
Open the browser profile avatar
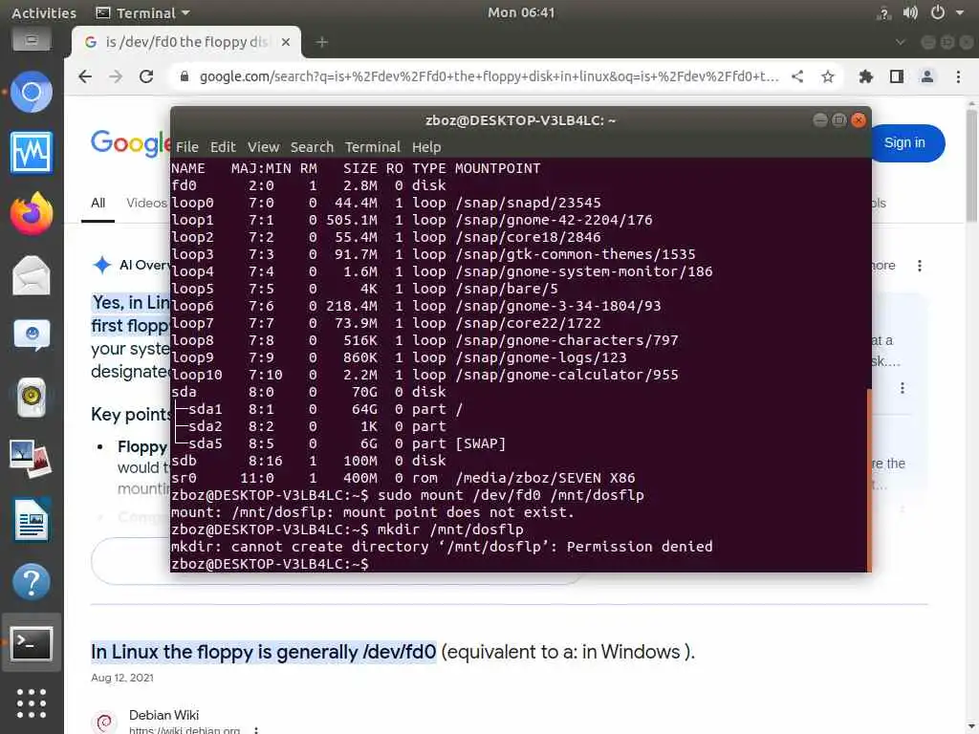pyautogui.click(x=927, y=76)
